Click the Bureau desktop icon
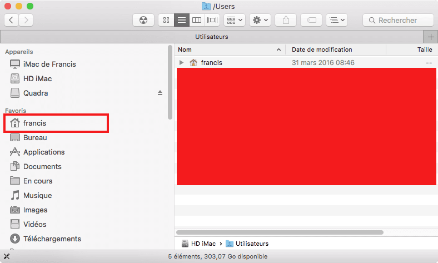 (15, 137)
